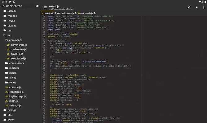
Task: Tap the download-done status bar icon
Action: (14, 2)
